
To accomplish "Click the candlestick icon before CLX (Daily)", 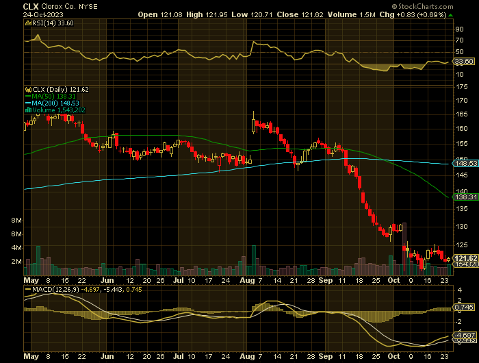I will pos(29,90).
